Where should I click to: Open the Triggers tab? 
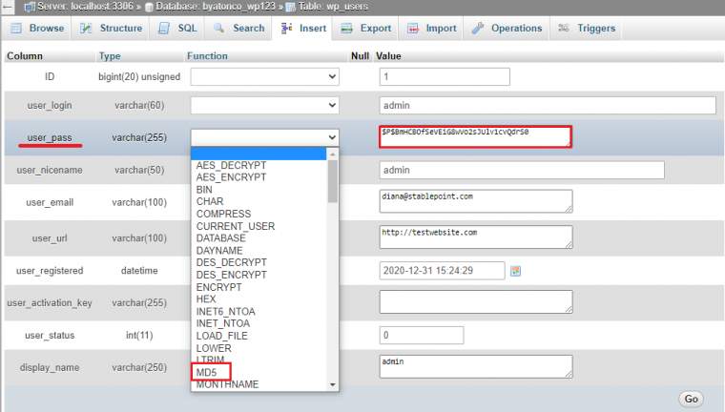pyautogui.click(x=587, y=29)
